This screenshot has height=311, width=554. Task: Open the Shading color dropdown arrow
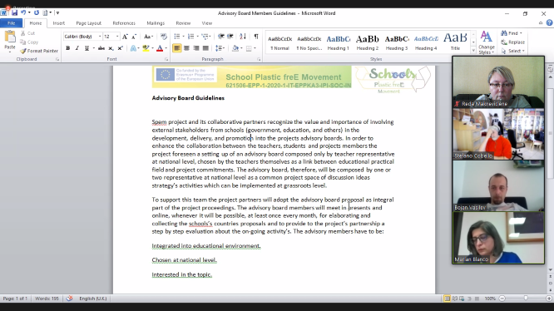242,48
